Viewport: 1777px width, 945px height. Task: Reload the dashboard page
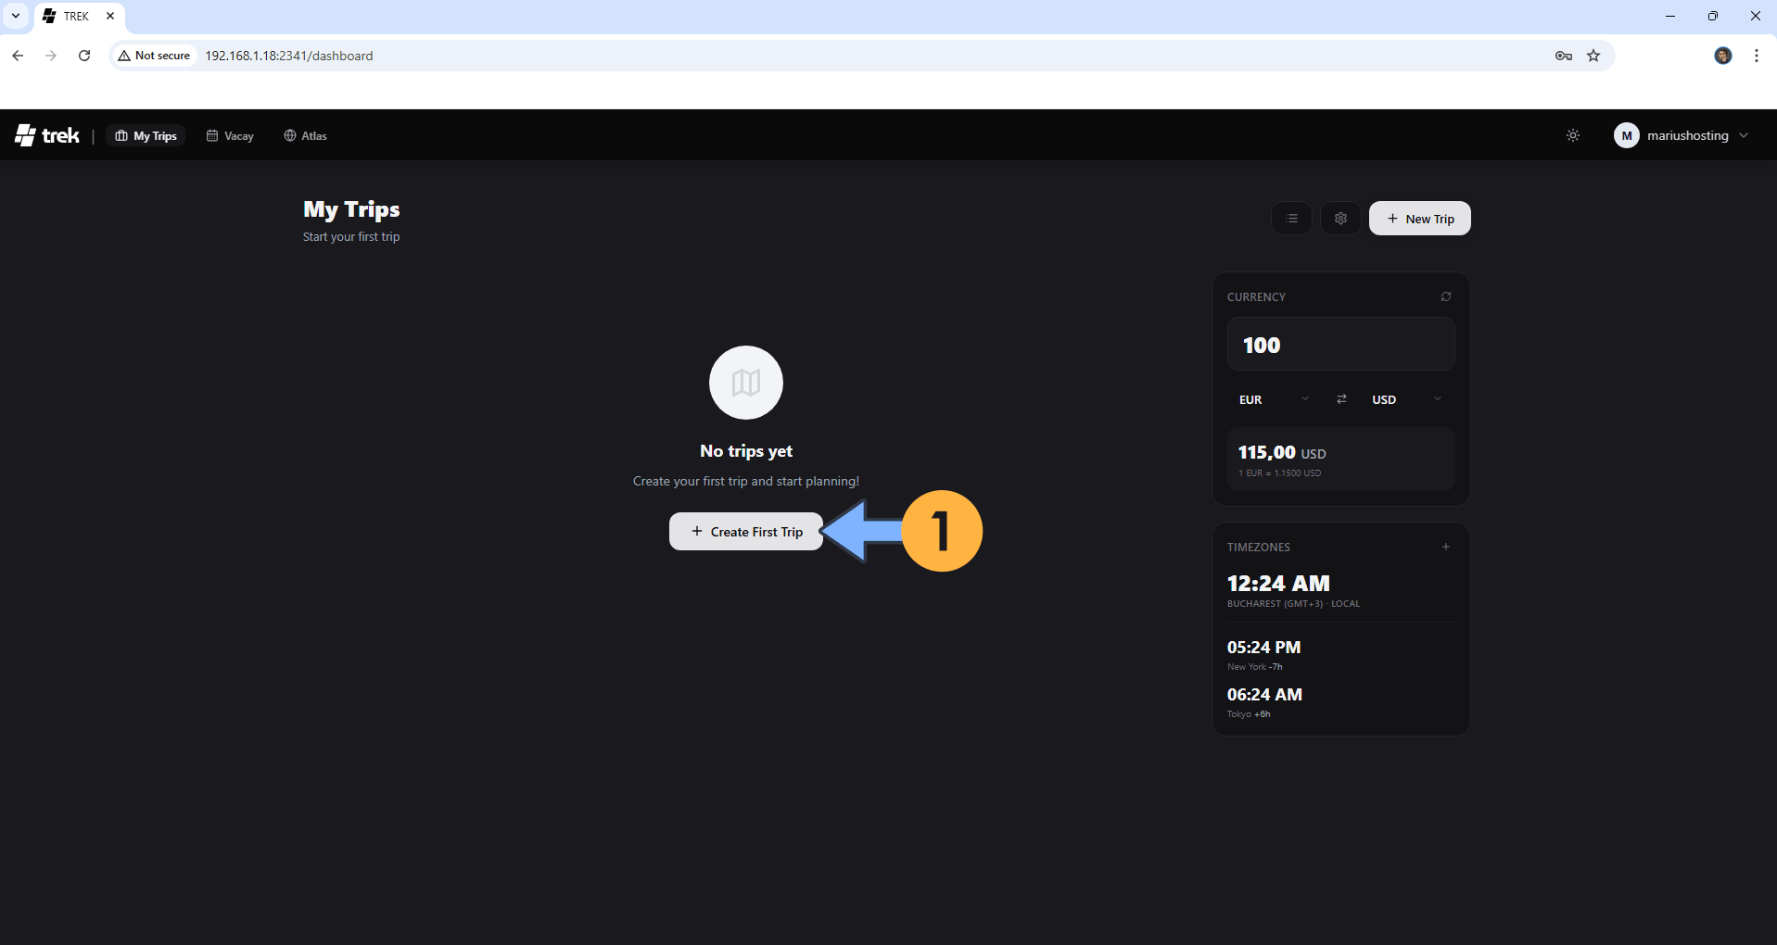click(x=84, y=56)
